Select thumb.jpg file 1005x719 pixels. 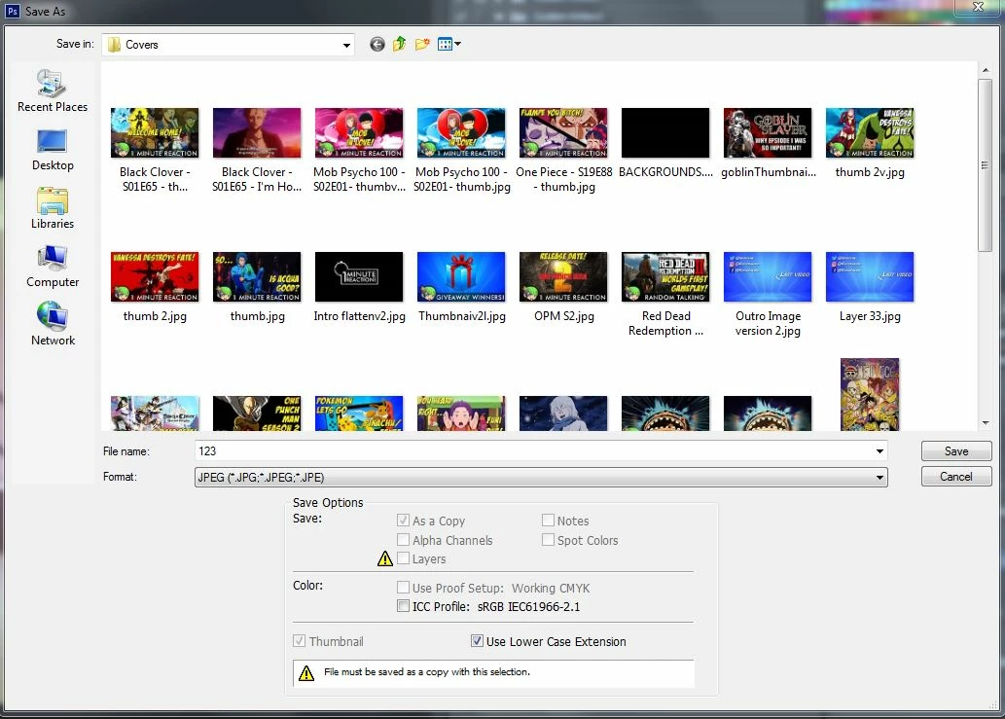pyautogui.click(x=257, y=287)
